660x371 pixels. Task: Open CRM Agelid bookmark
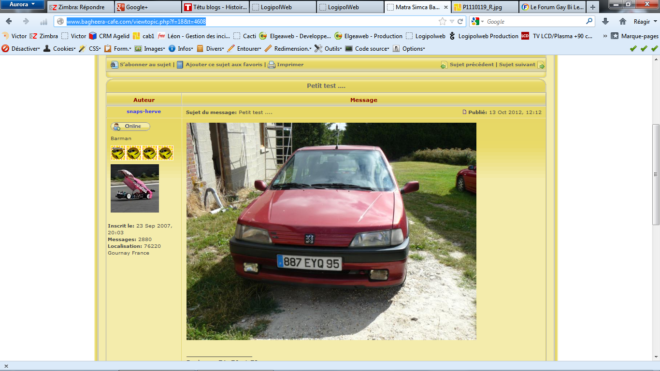click(109, 36)
